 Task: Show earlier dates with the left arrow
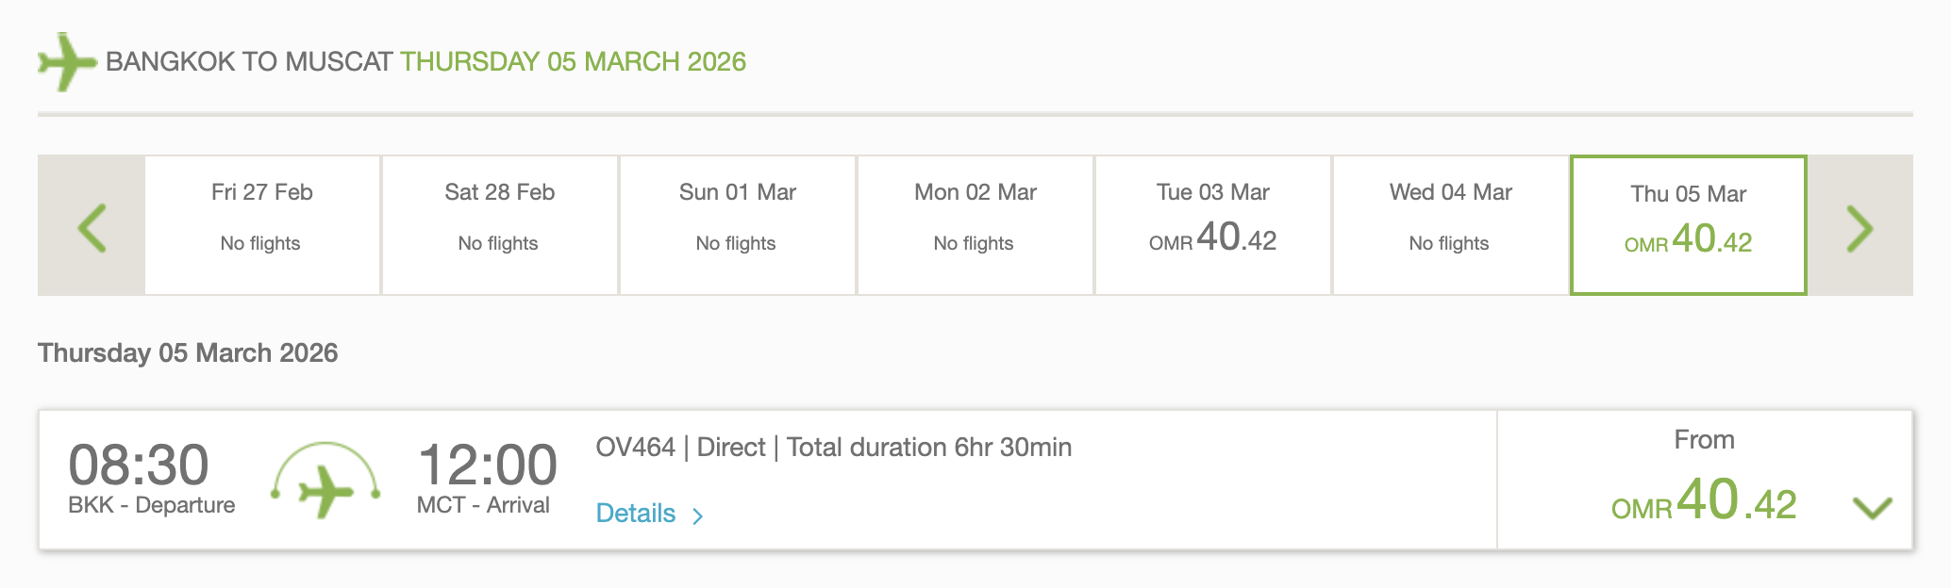pos(92,227)
